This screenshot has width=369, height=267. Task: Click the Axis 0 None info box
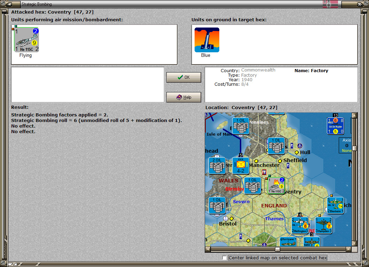point(346,145)
